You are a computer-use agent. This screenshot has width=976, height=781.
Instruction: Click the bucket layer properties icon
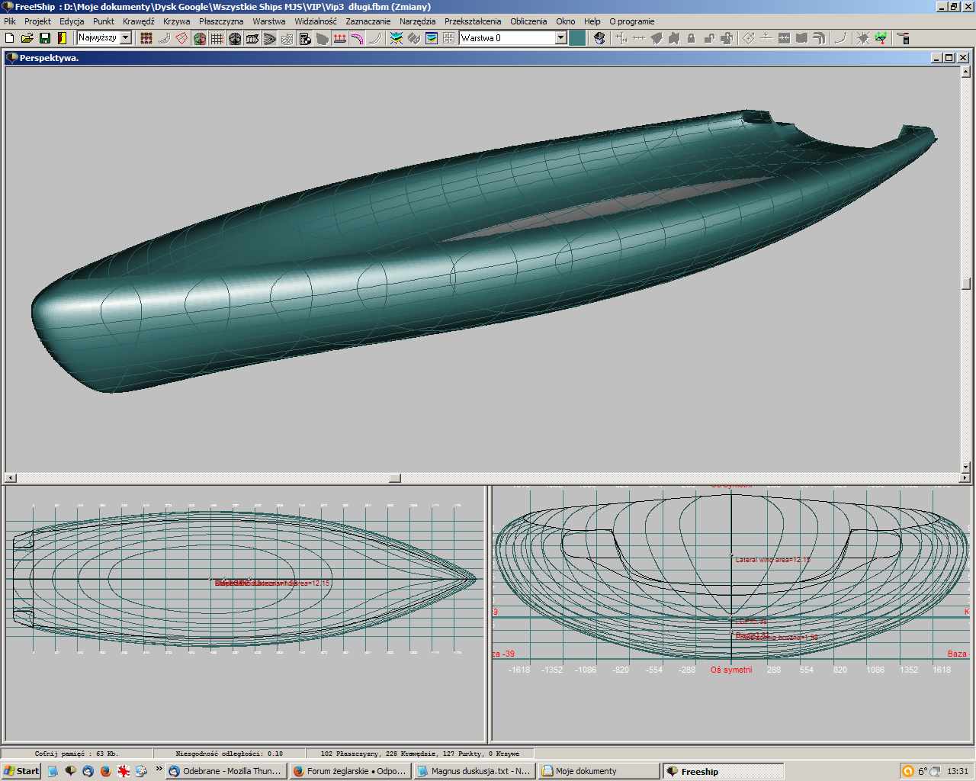point(599,38)
